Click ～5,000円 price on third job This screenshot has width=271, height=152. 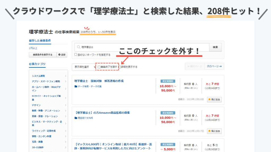click(x=168, y=149)
